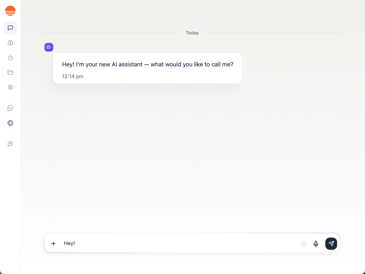Open the timer scheduled tasks section
Viewport: 365px width, 274px height.
[x=10, y=58]
